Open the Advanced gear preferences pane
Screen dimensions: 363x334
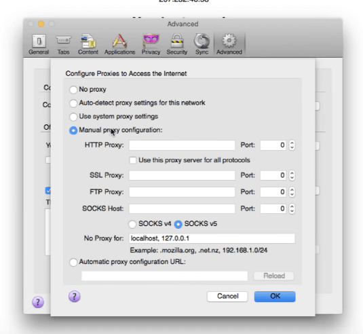pos(229,45)
